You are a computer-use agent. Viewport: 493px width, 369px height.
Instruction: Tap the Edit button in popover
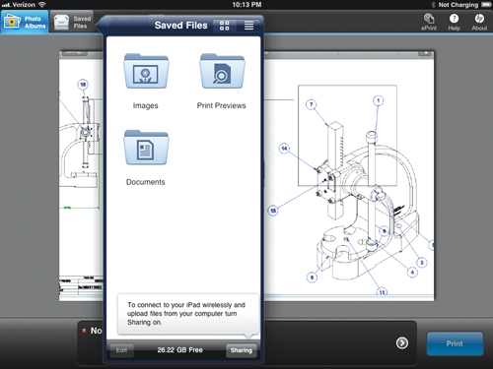[121, 350]
